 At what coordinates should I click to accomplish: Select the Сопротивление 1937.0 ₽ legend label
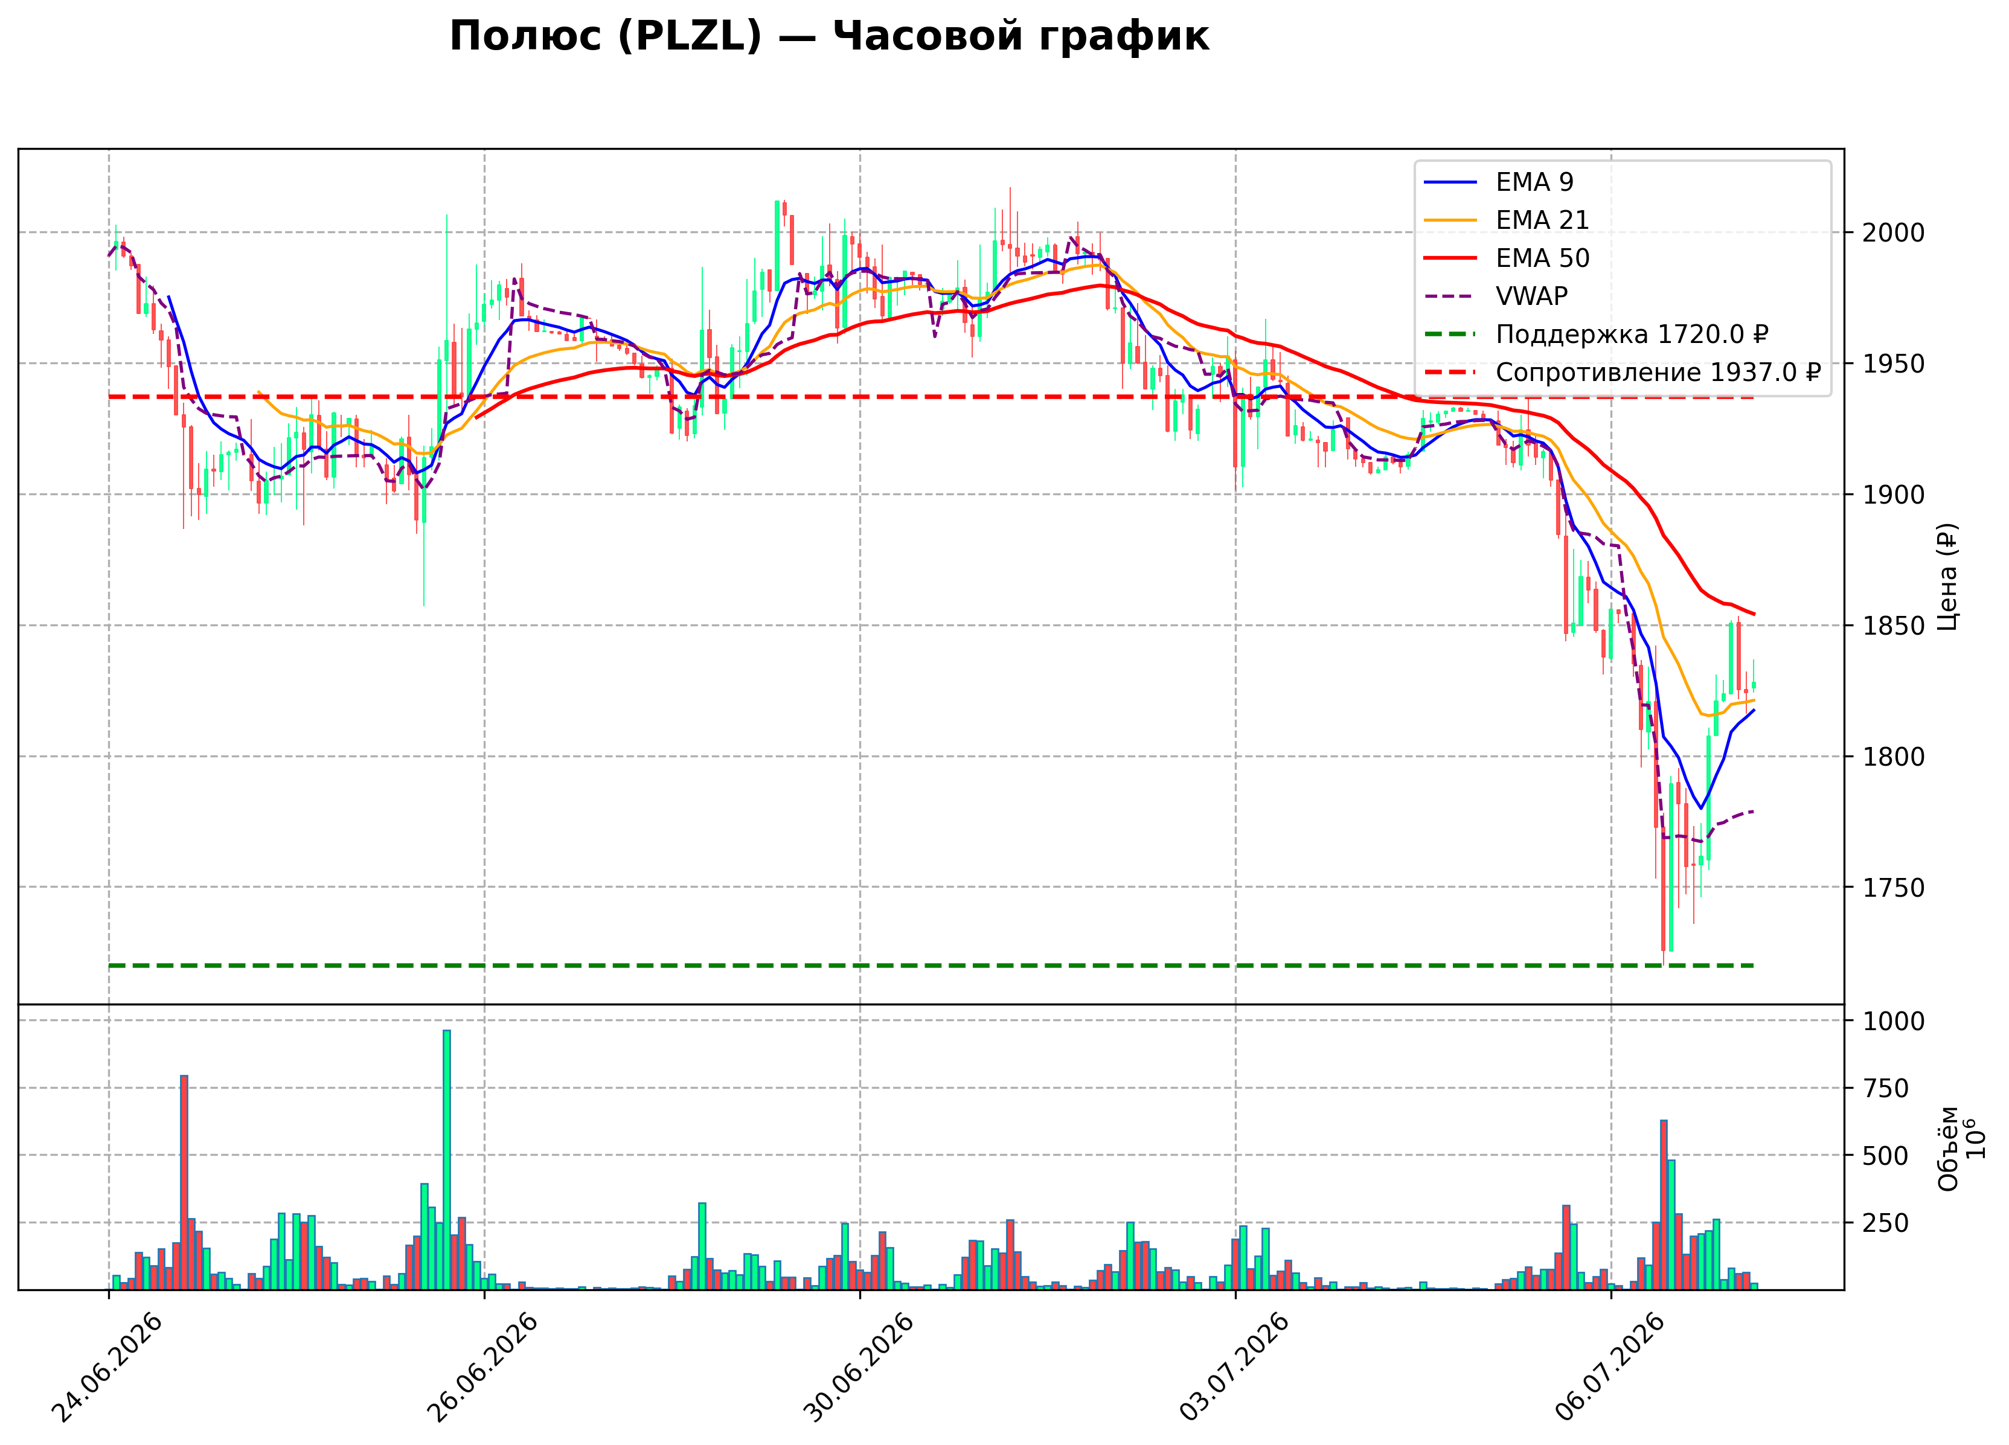(x=1658, y=373)
